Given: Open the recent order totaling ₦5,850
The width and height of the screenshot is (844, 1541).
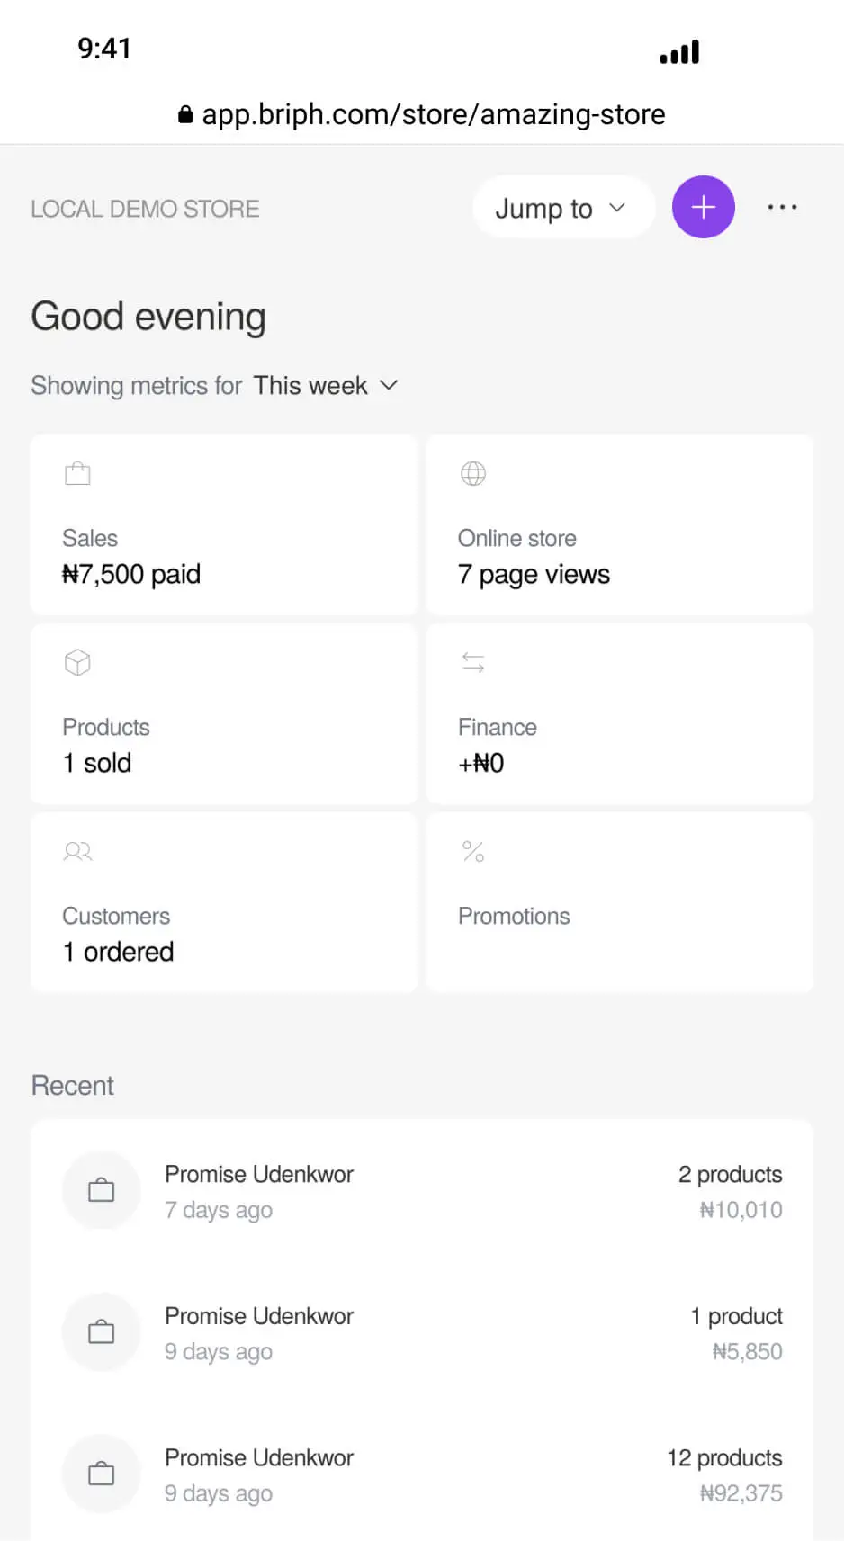Looking at the screenshot, I should 421,1333.
